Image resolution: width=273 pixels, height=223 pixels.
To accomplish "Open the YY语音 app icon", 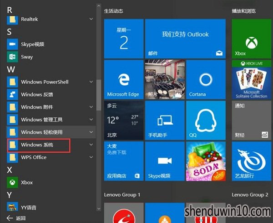I will pyautogui.click(x=12, y=208).
